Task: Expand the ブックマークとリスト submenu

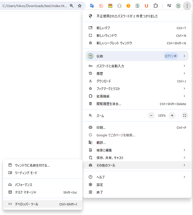Action: point(137,89)
